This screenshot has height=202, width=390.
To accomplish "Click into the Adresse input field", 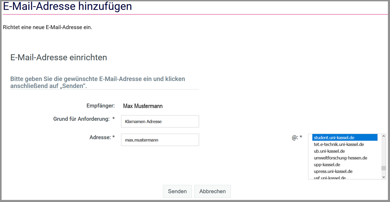I will click(x=160, y=140).
